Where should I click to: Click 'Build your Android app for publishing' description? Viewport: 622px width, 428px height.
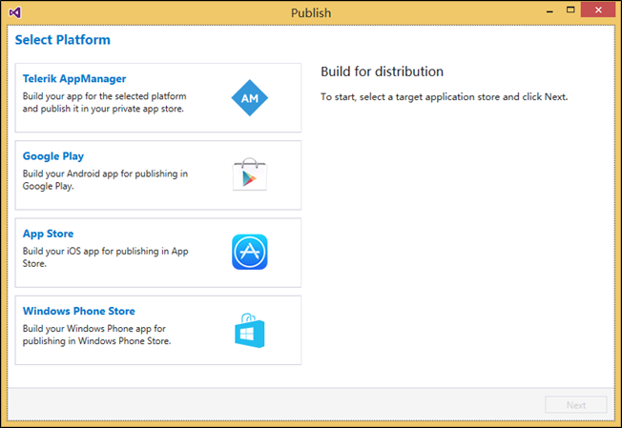tap(105, 180)
